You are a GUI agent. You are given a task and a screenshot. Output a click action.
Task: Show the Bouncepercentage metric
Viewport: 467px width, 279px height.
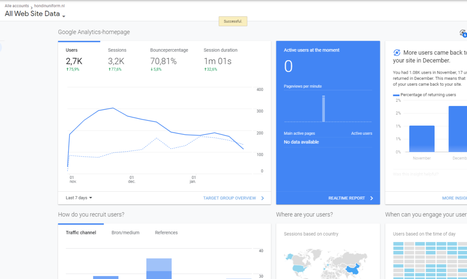pyautogui.click(x=169, y=50)
